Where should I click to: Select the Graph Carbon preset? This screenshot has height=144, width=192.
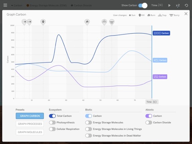click(x=30, y=116)
